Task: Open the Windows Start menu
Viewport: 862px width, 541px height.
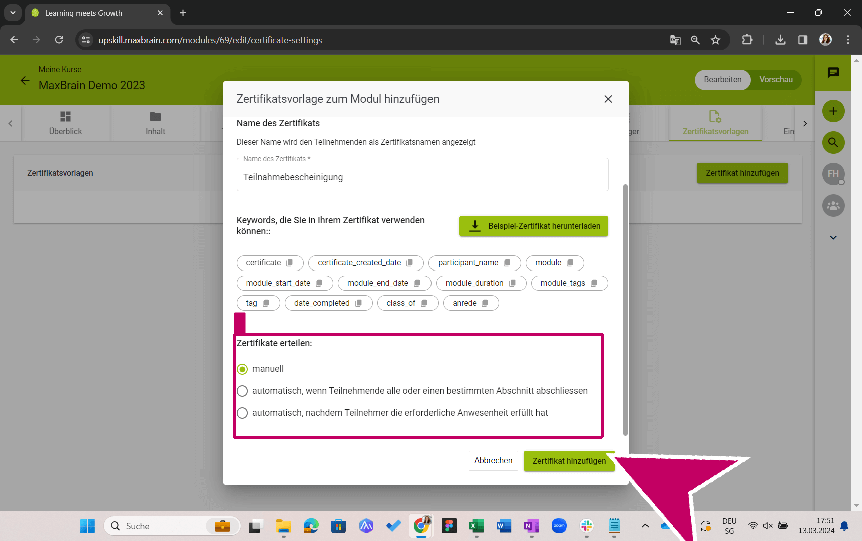Action: pos(87,526)
